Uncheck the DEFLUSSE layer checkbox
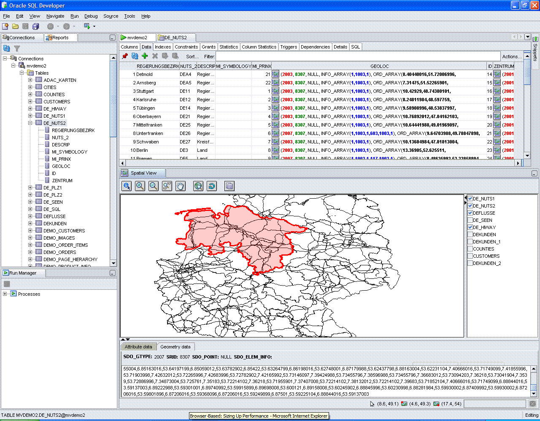 [x=470, y=213]
